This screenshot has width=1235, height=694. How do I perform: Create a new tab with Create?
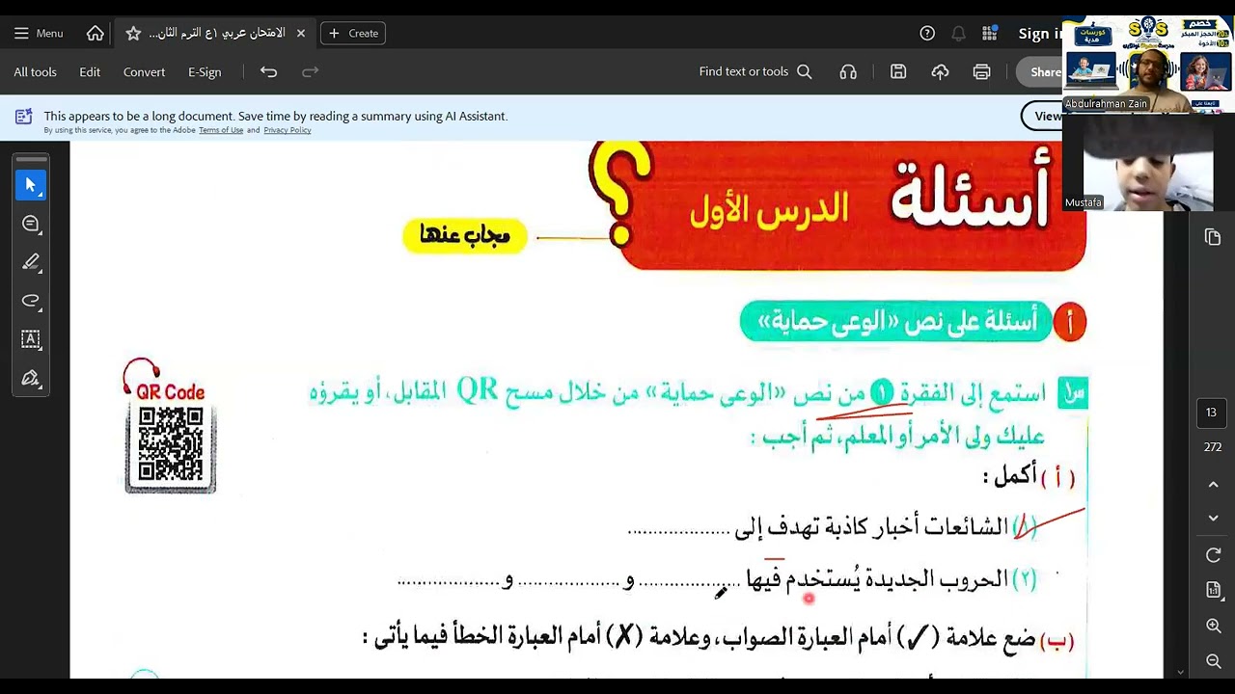(x=353, y=33)
